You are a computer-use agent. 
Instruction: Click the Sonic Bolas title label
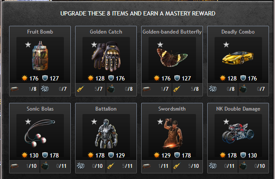pos(40,109)
